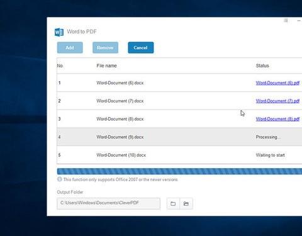Click the Office 2007 support note text
Screen dimensions: 302x236
pos(121,179)
